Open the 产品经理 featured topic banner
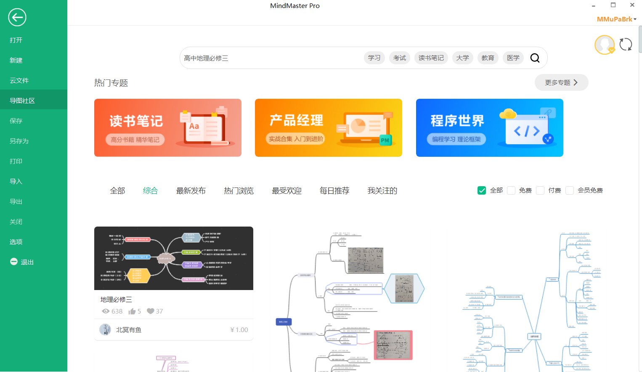642x372 pixels. pos(329,128)
